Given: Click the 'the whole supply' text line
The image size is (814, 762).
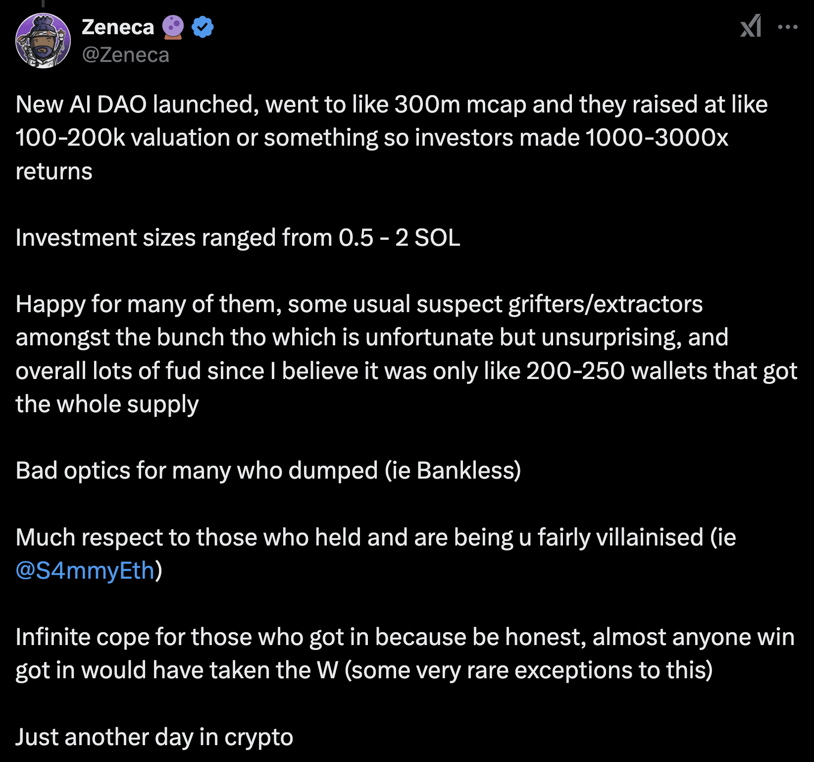Looking at the screenshot, I should coord(107,404).
